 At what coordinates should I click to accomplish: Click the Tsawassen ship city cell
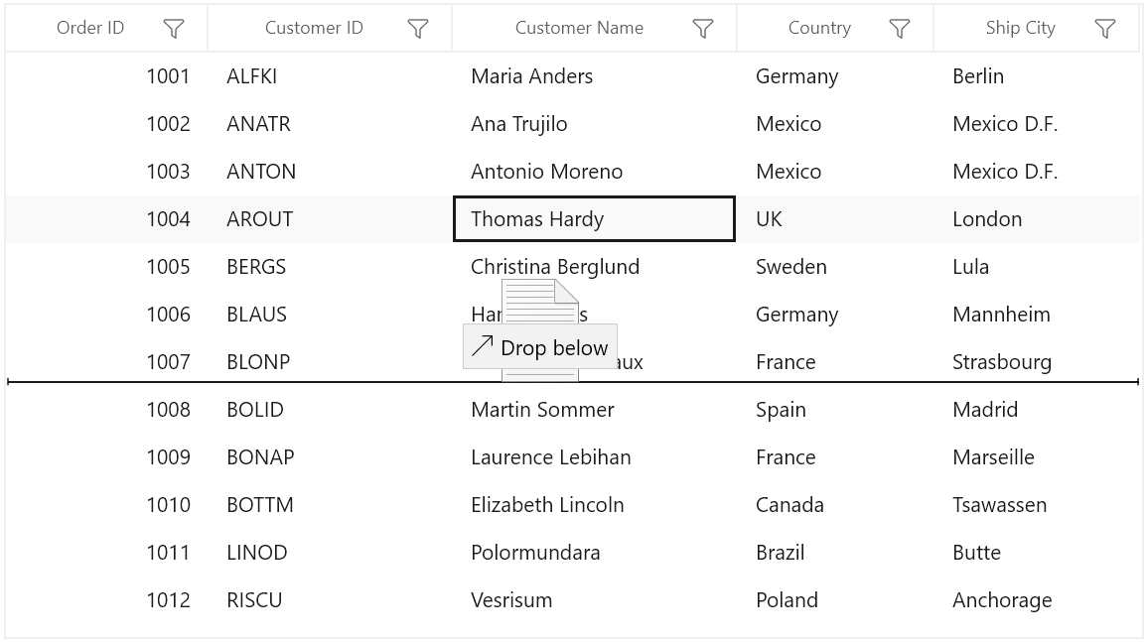pyautogui.click(x=1038, y=504)
